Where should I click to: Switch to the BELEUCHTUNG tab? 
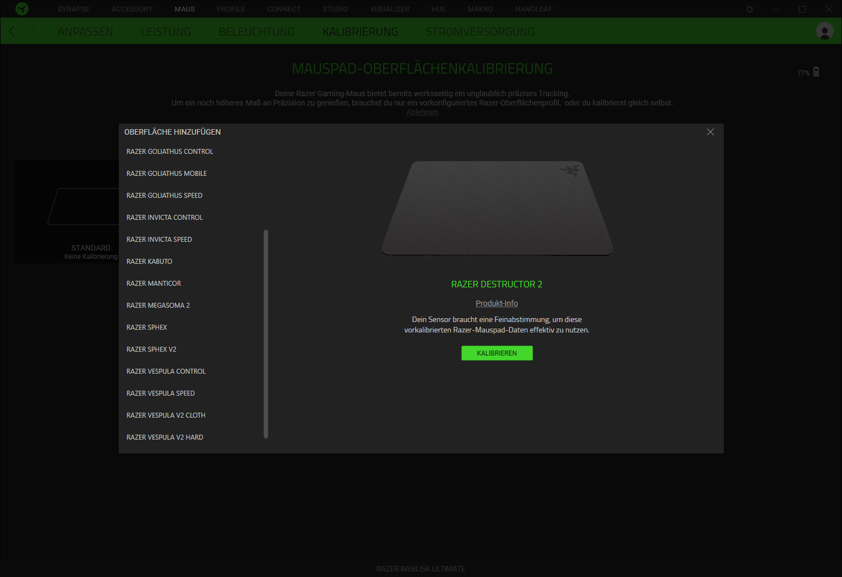(x=257, y=32)
